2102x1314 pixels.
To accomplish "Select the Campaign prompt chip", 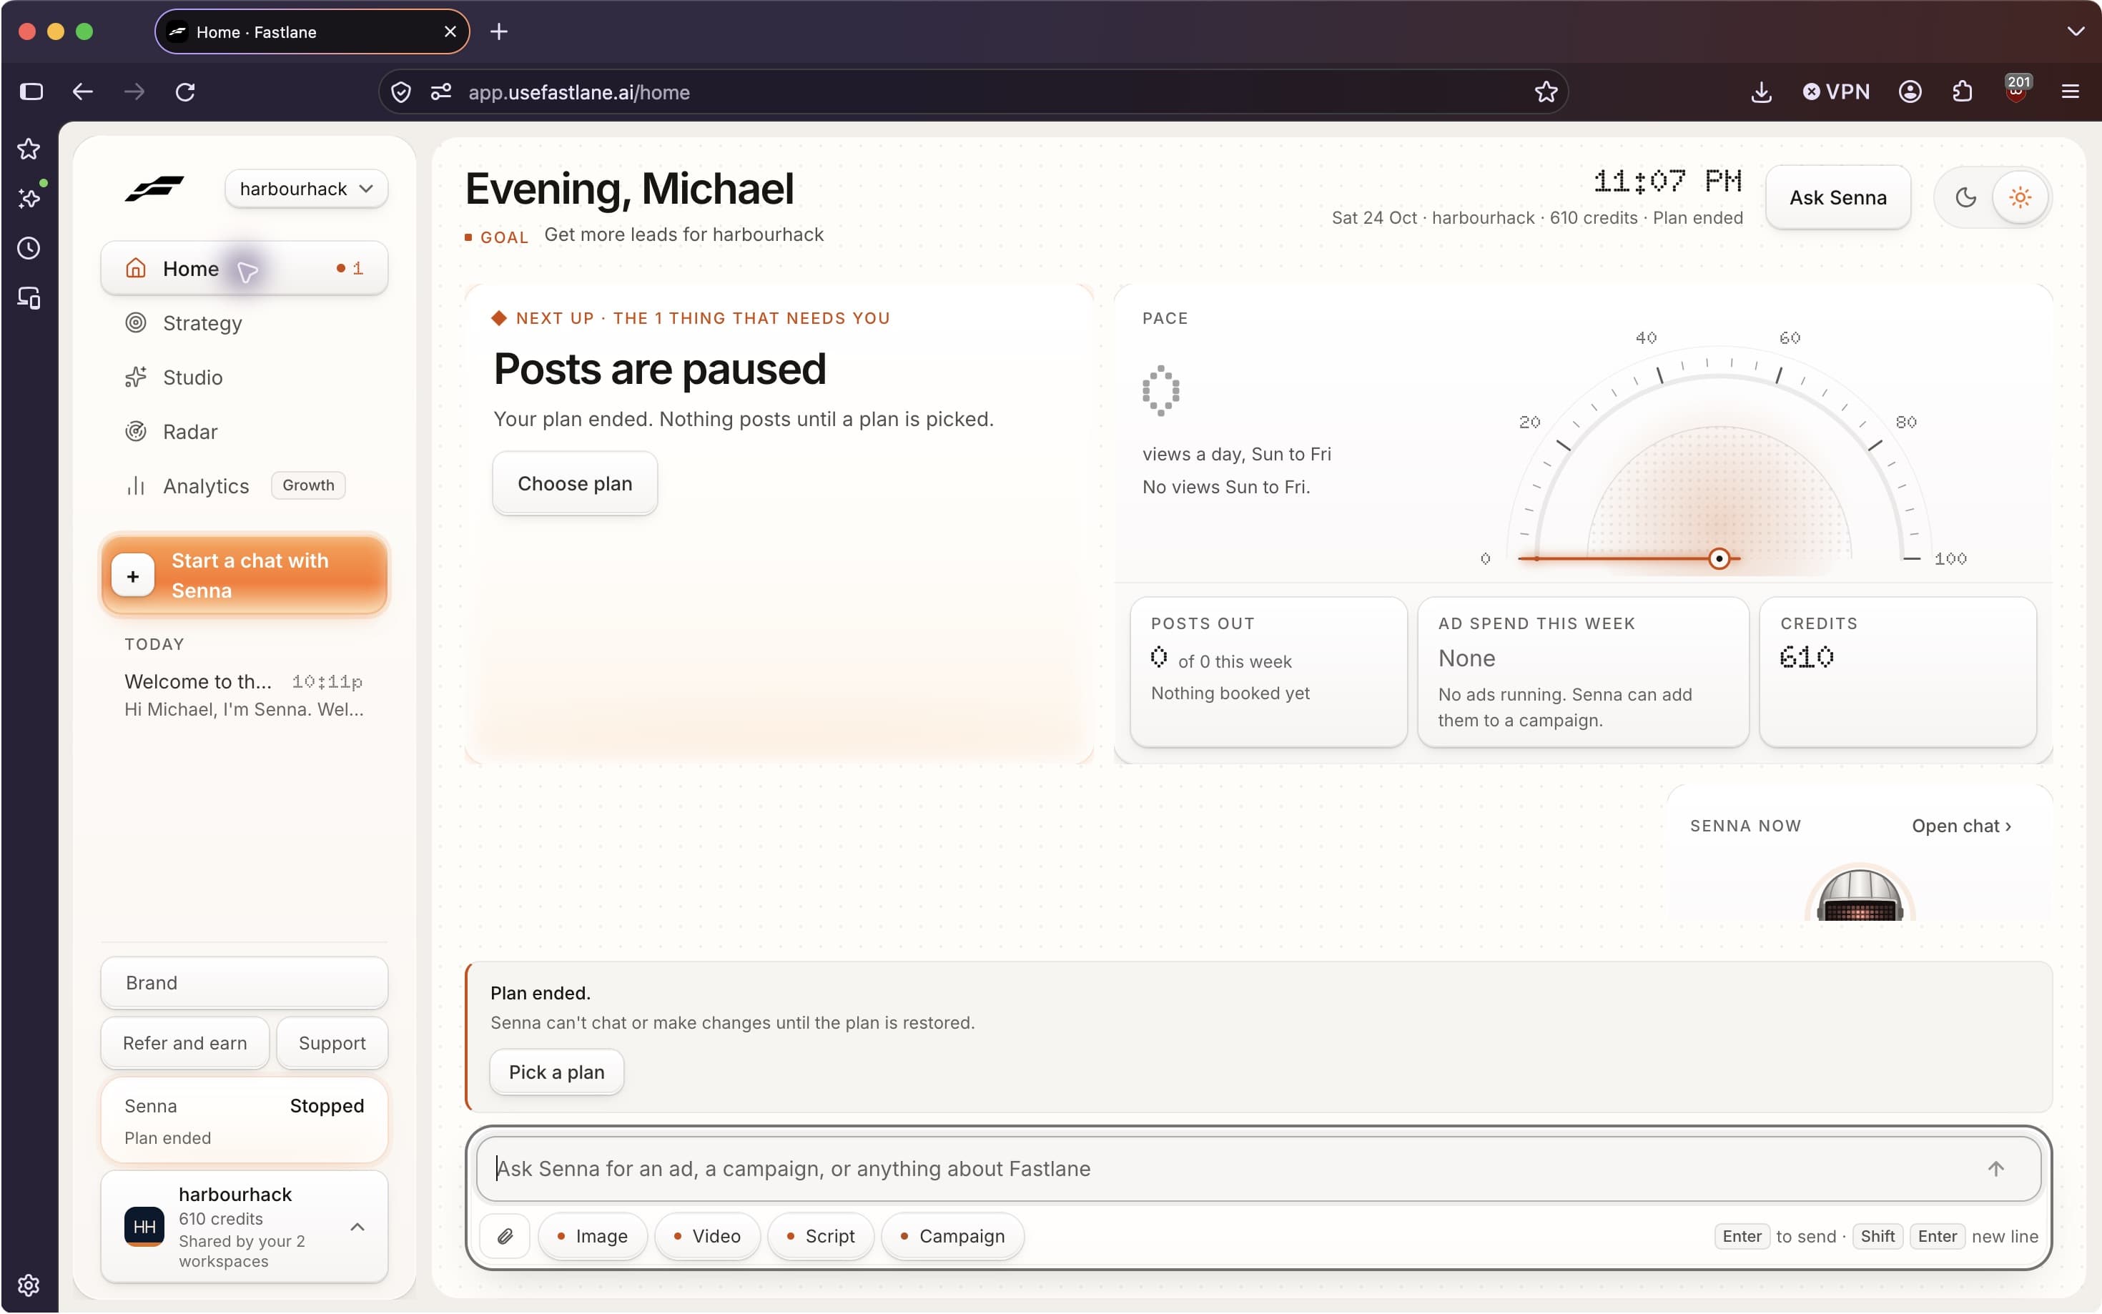I will [952, 1236].
